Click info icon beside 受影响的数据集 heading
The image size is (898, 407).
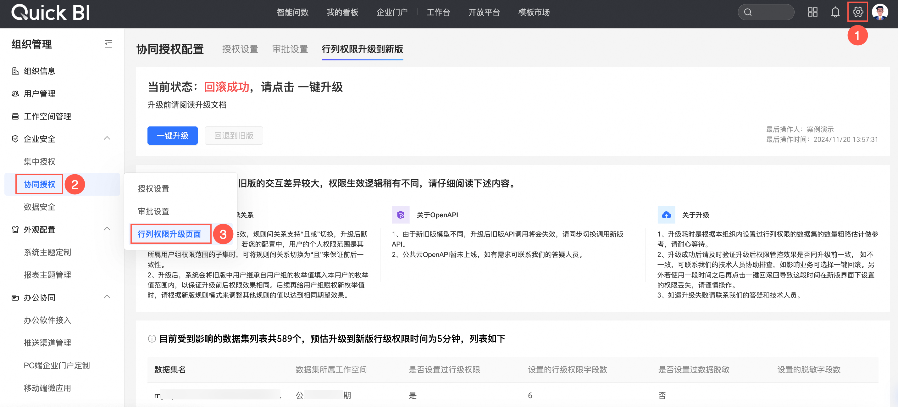[x=152, y=338]
